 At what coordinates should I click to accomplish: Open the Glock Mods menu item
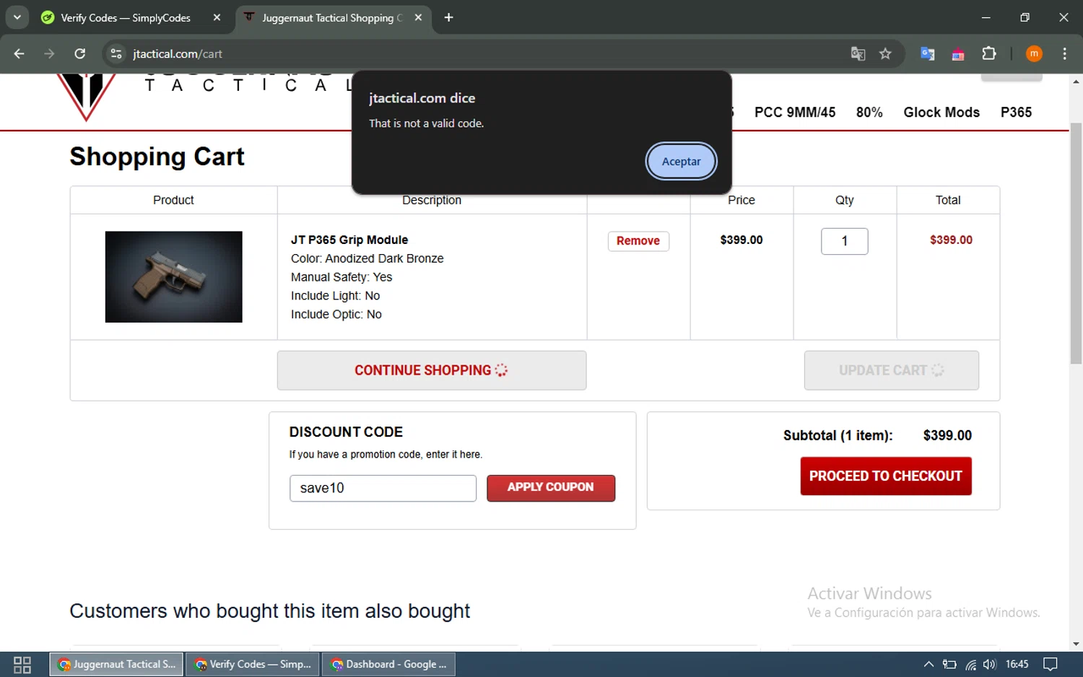click(x=941, y=112)
